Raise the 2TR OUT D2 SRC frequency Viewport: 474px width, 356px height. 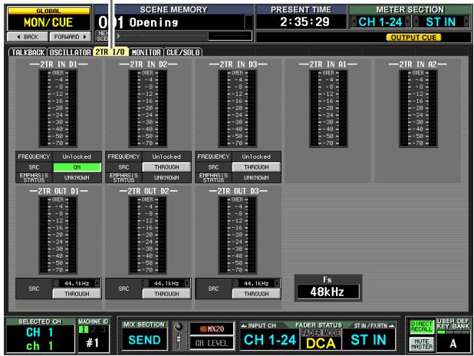click(187, 283)
